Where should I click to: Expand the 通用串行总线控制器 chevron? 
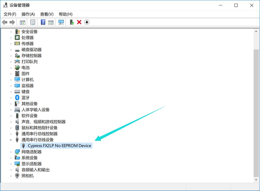11,134
